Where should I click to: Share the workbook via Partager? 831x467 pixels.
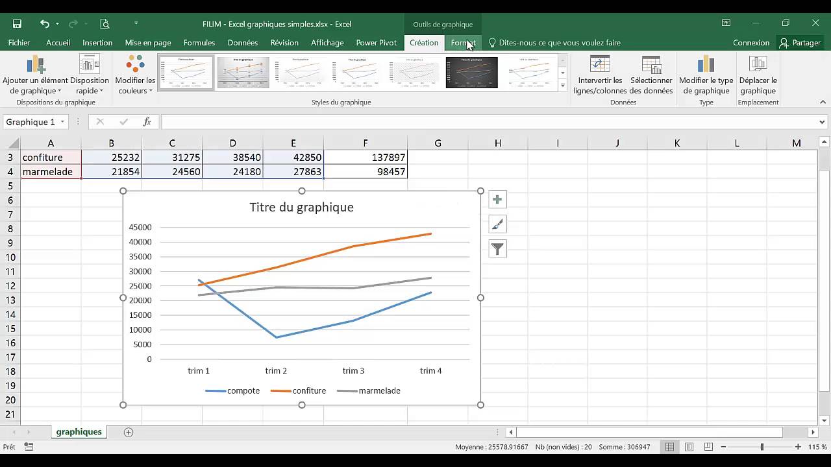tap(800, 43)
